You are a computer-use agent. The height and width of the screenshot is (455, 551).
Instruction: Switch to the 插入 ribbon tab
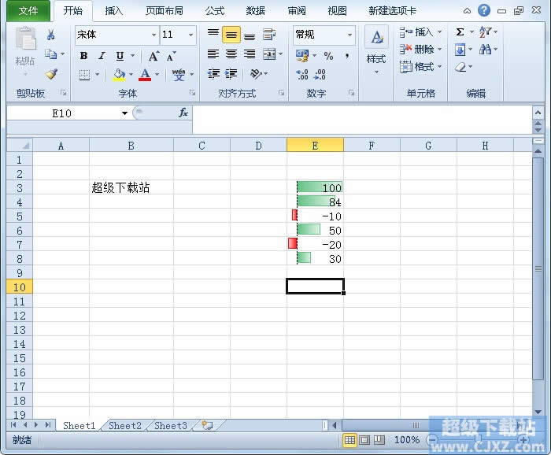coord(114,11)
